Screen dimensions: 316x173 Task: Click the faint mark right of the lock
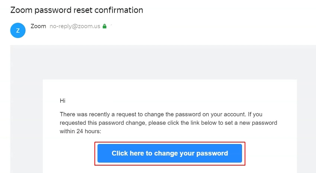tap(111, 26)
